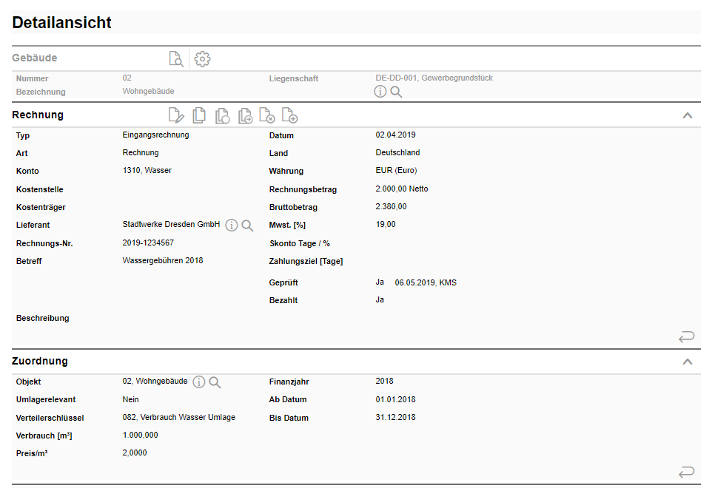Screen dimensions: 712x488
Task: Click the Gebäude document search icon
Action: pyautogui.click(x=175, y=59)
